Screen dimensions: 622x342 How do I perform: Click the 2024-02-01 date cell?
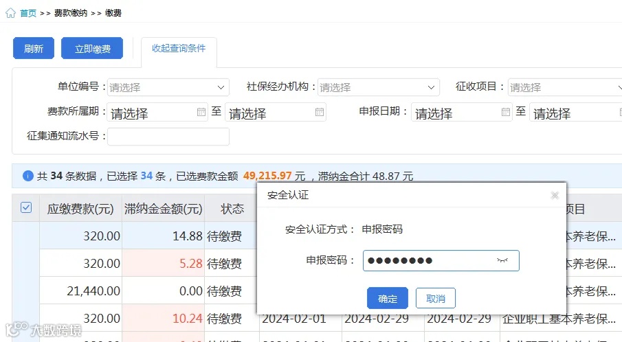[294, 318]
